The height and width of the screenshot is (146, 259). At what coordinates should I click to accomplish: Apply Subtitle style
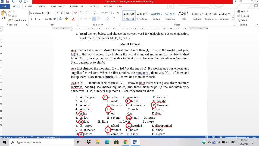(x=197, y=16)
